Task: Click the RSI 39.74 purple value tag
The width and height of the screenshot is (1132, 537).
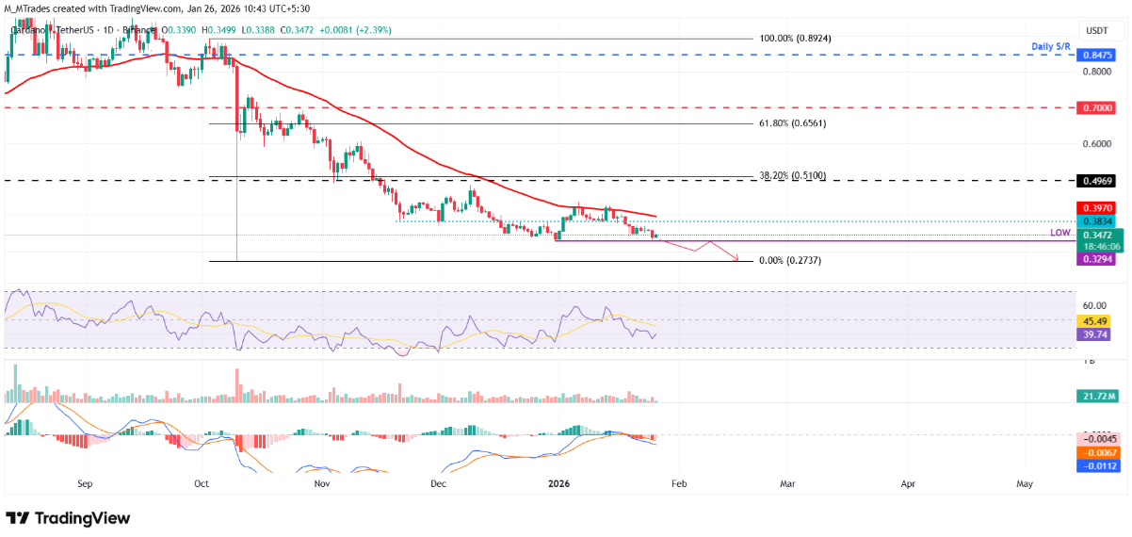Action: click(1094, 334)
